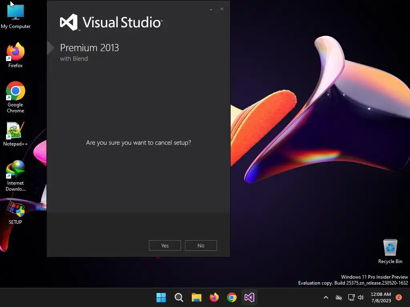
Task: Select the Recycle Bin icon
Action: coord(390,251)
